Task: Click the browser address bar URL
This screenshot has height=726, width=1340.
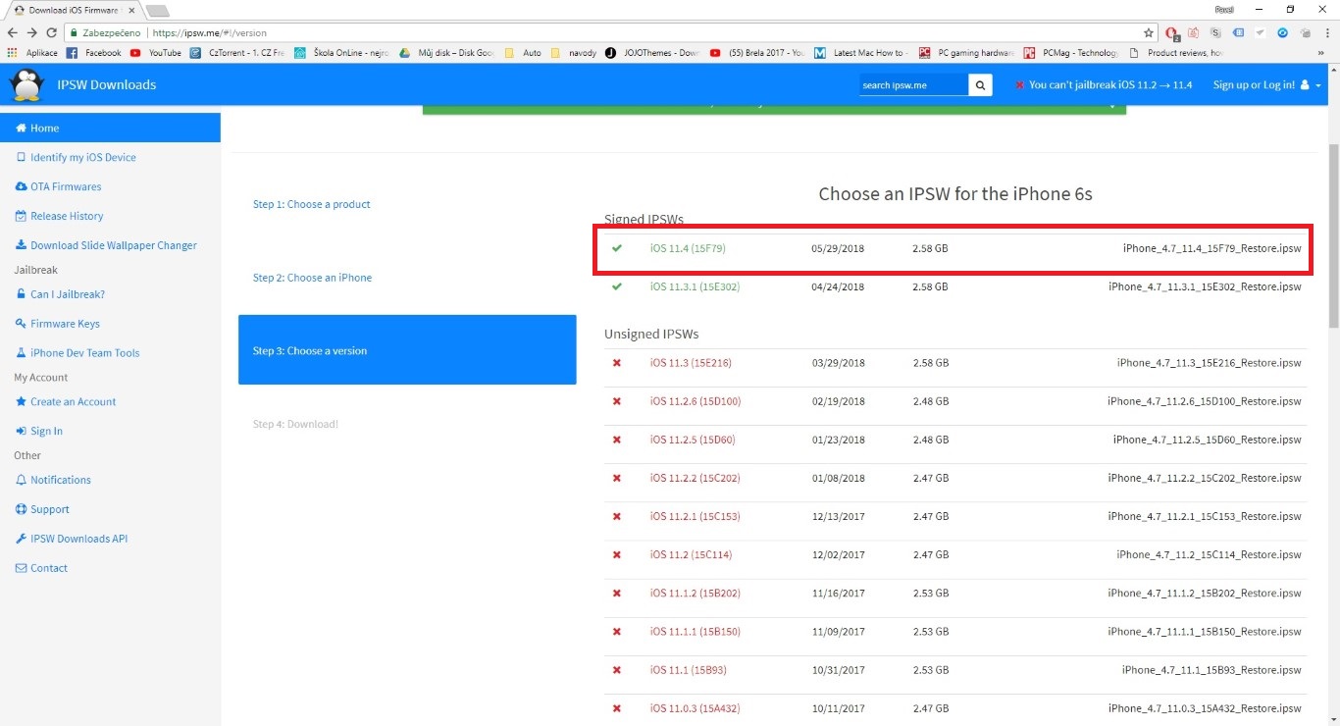Action: (209, 32)
